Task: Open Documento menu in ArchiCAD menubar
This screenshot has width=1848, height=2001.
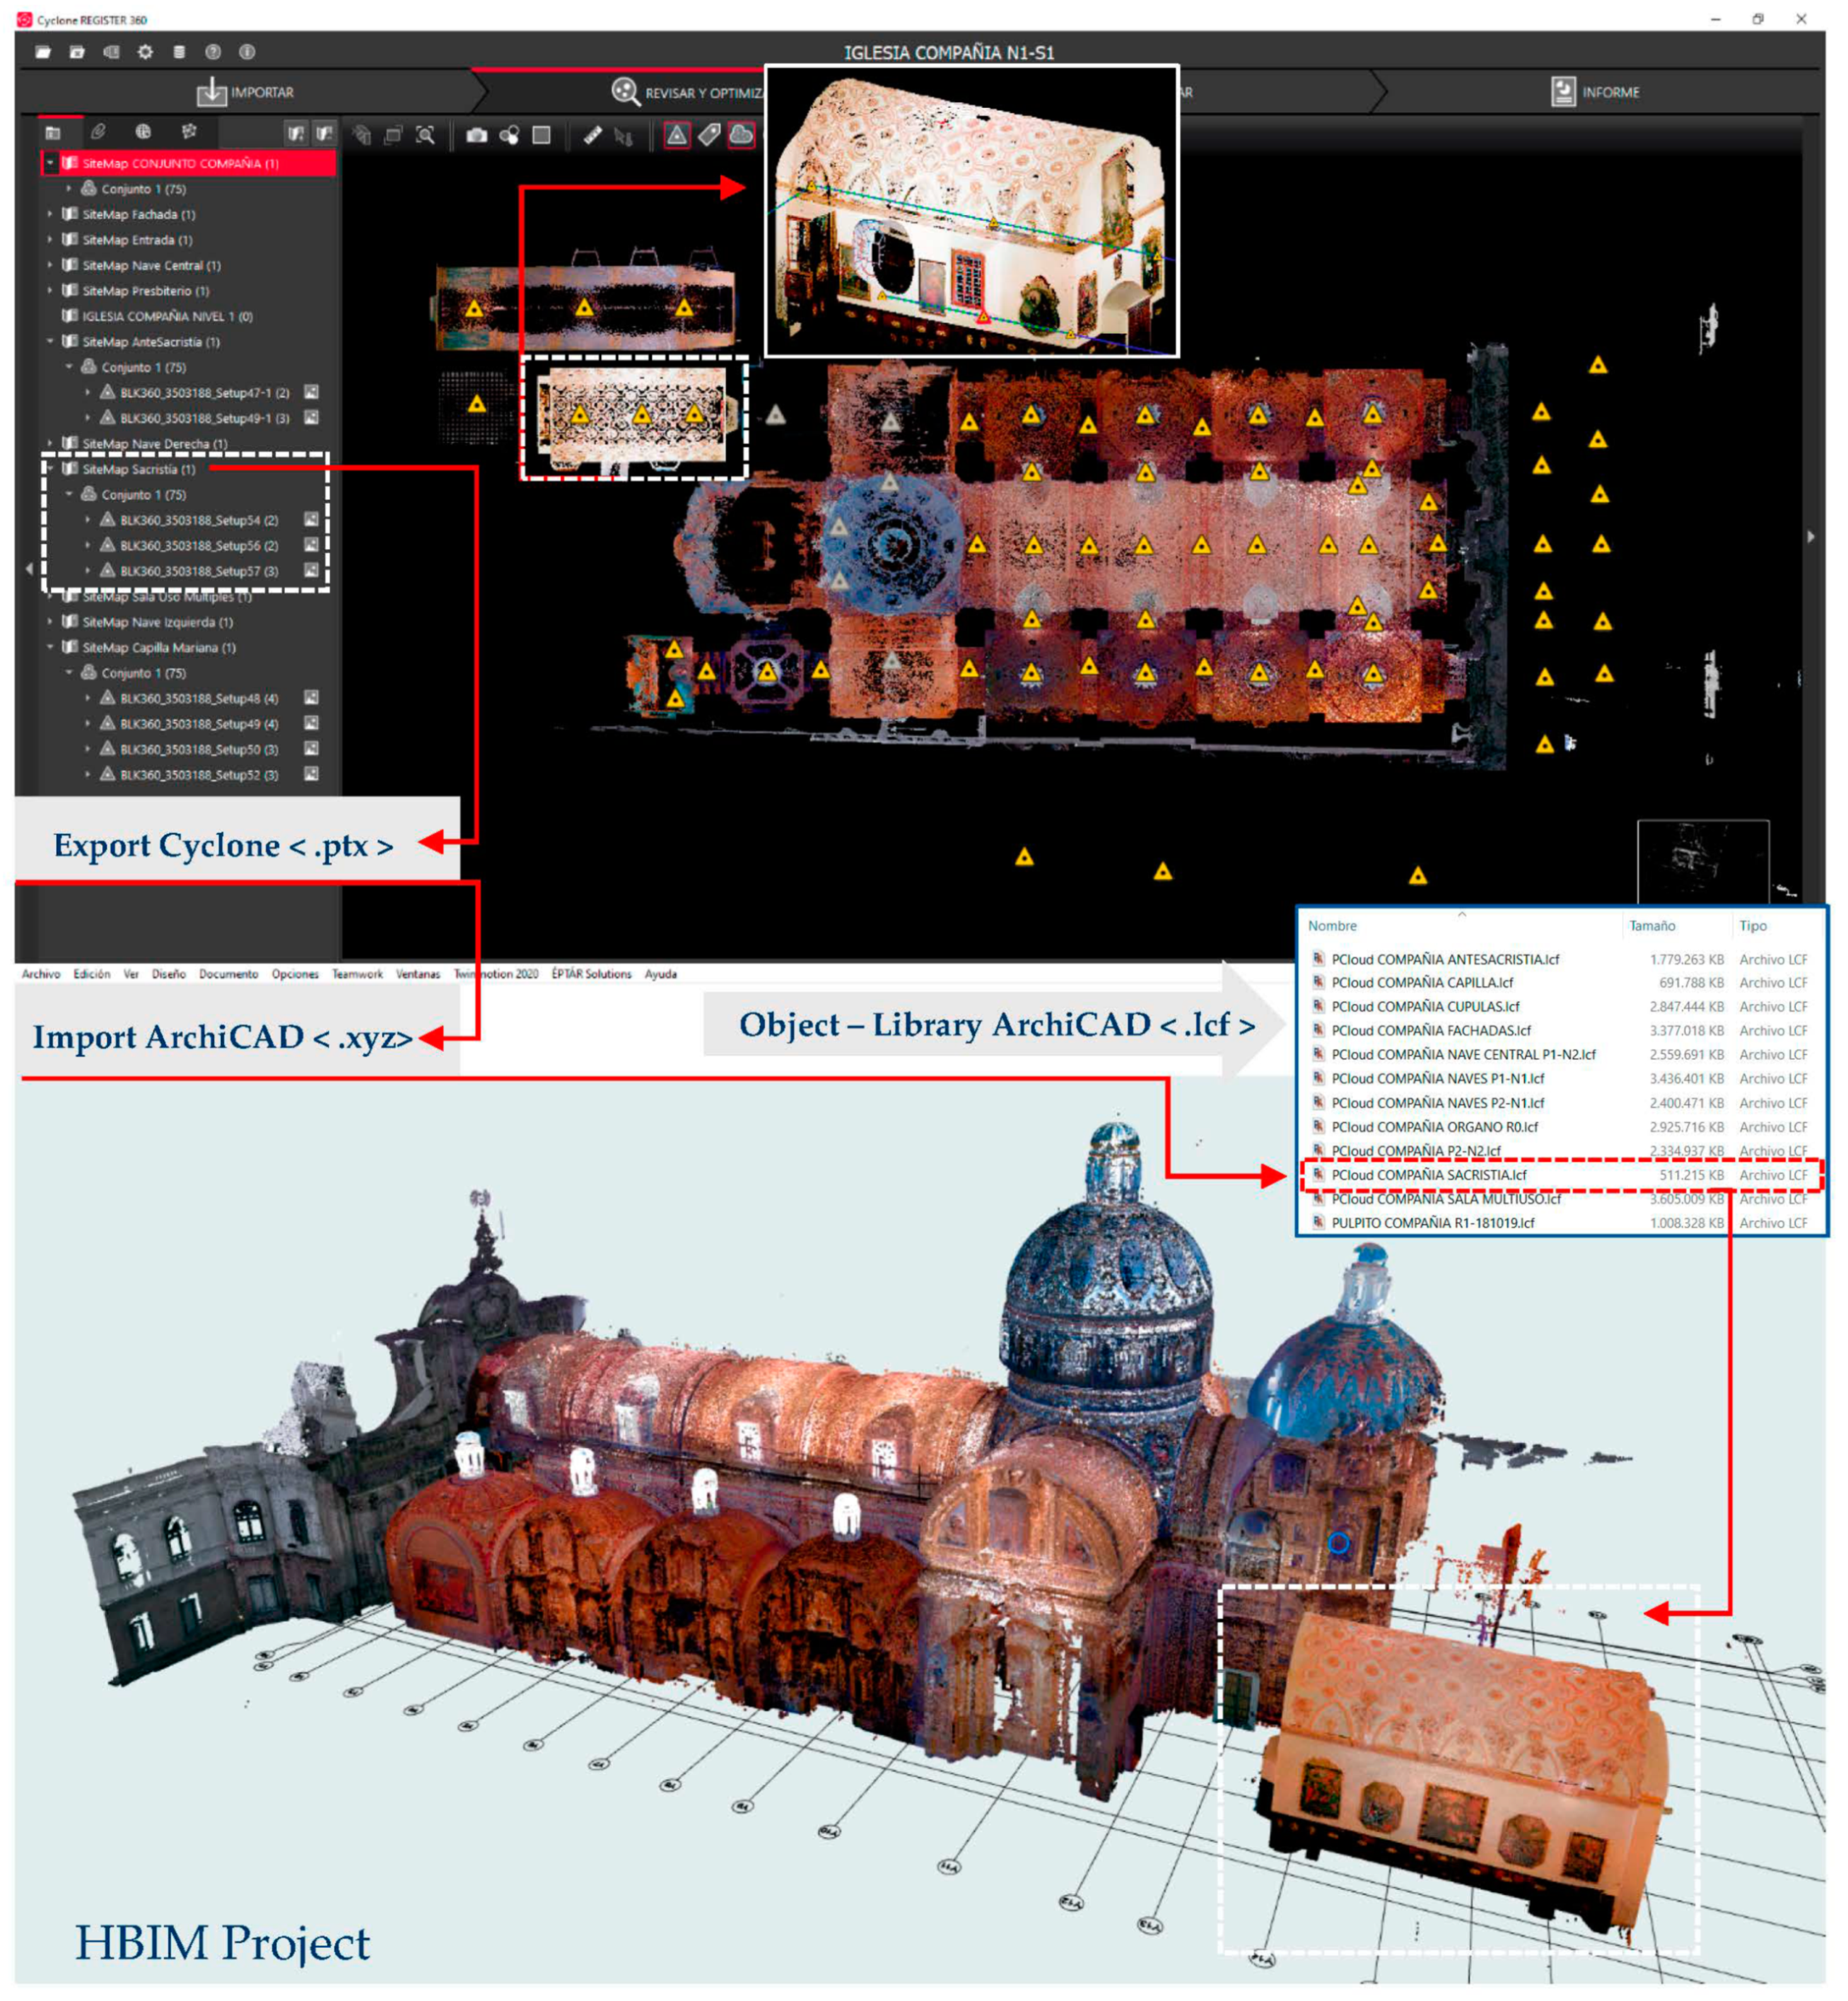Action: point(228,974)
